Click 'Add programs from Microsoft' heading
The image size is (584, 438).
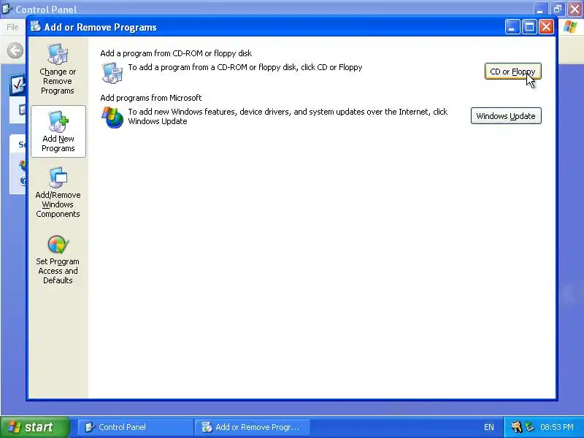151,98
